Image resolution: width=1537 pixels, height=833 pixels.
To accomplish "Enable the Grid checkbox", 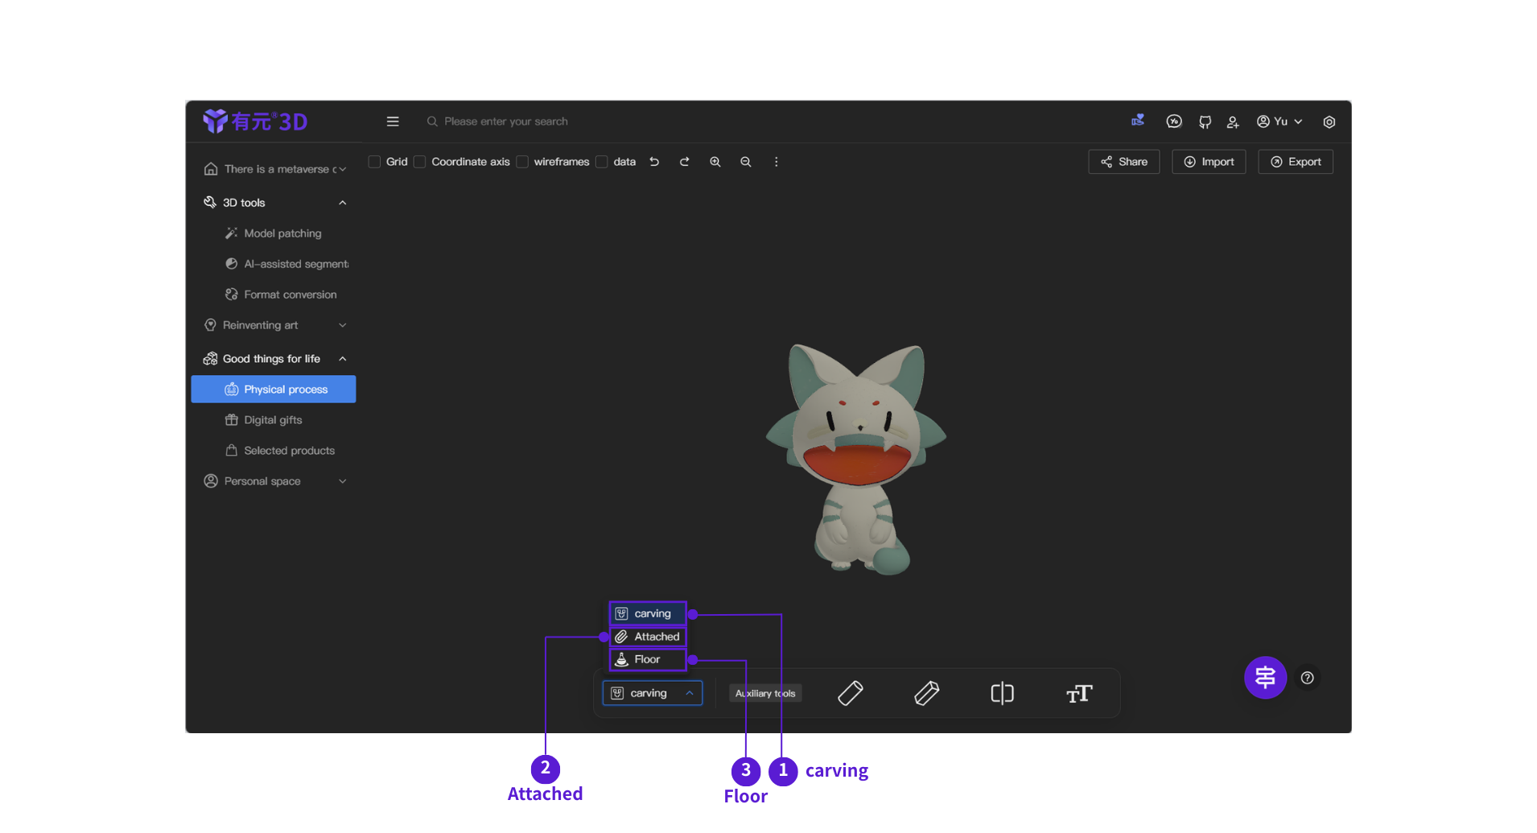I will [x=375, y=162].
